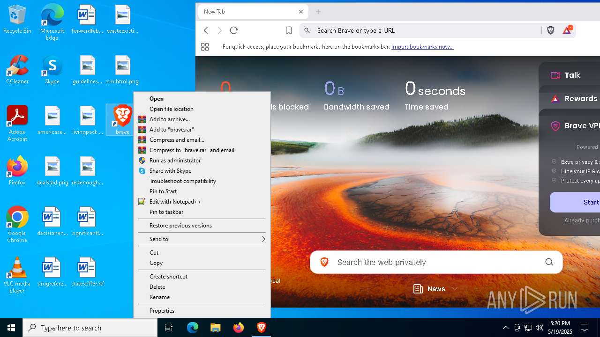600x337 pixels.
Task: Choose Pin to Start
Action: (202, 191)
